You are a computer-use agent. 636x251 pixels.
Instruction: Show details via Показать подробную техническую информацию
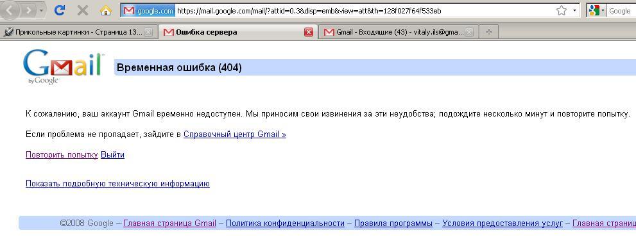tap(117, 184)
